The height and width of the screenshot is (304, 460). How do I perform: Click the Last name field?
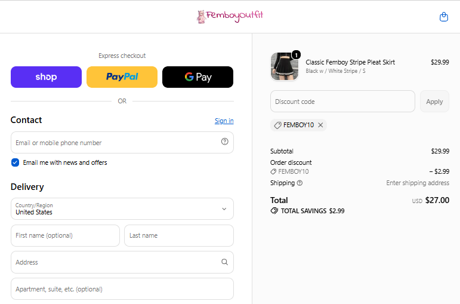tap(179, 235)
